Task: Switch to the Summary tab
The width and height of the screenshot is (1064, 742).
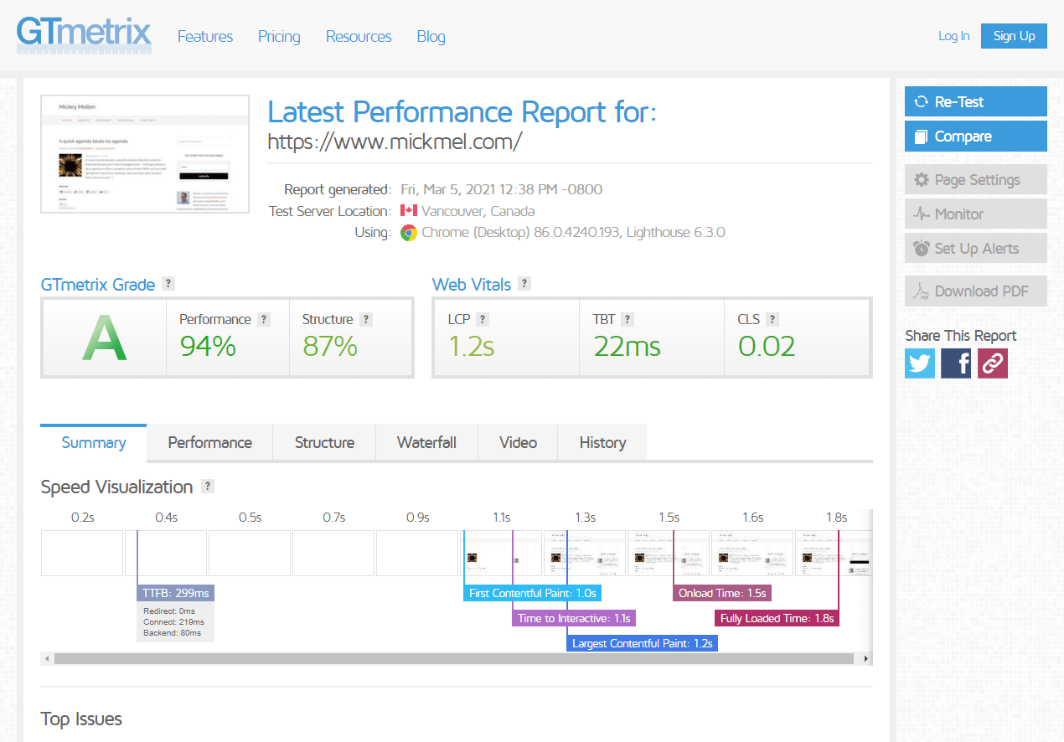Action: point(94,442)
